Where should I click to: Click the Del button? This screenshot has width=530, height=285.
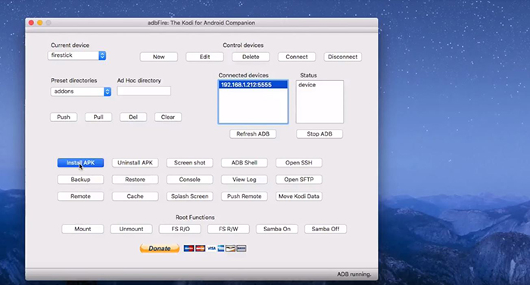point(133,117)
